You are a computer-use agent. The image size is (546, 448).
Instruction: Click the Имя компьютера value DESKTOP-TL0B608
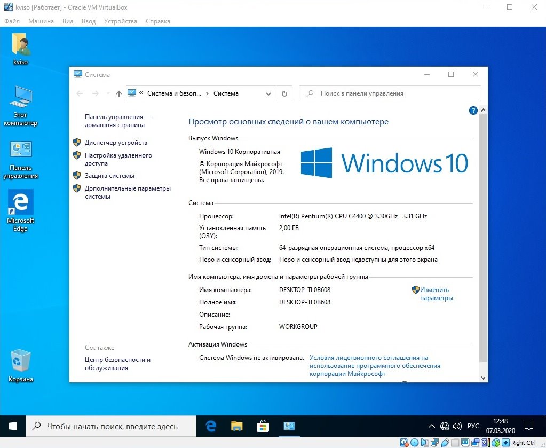[305, 290]
